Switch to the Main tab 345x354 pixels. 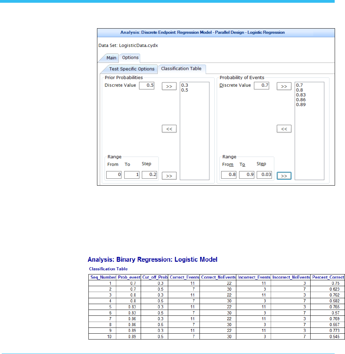point(111,58)
